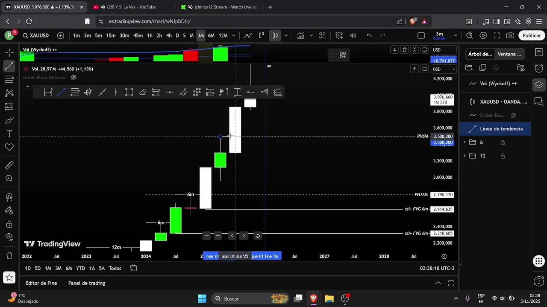Toggle lock on folder 12
This screenshot has width=547, height=307.
tap(503, 156)
